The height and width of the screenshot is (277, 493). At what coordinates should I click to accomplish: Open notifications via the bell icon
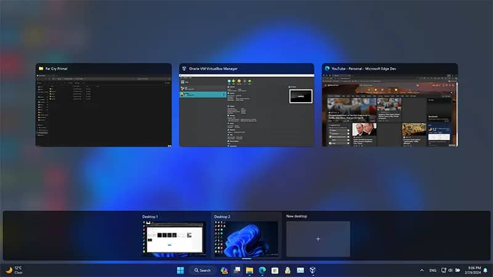pos(486,270)
